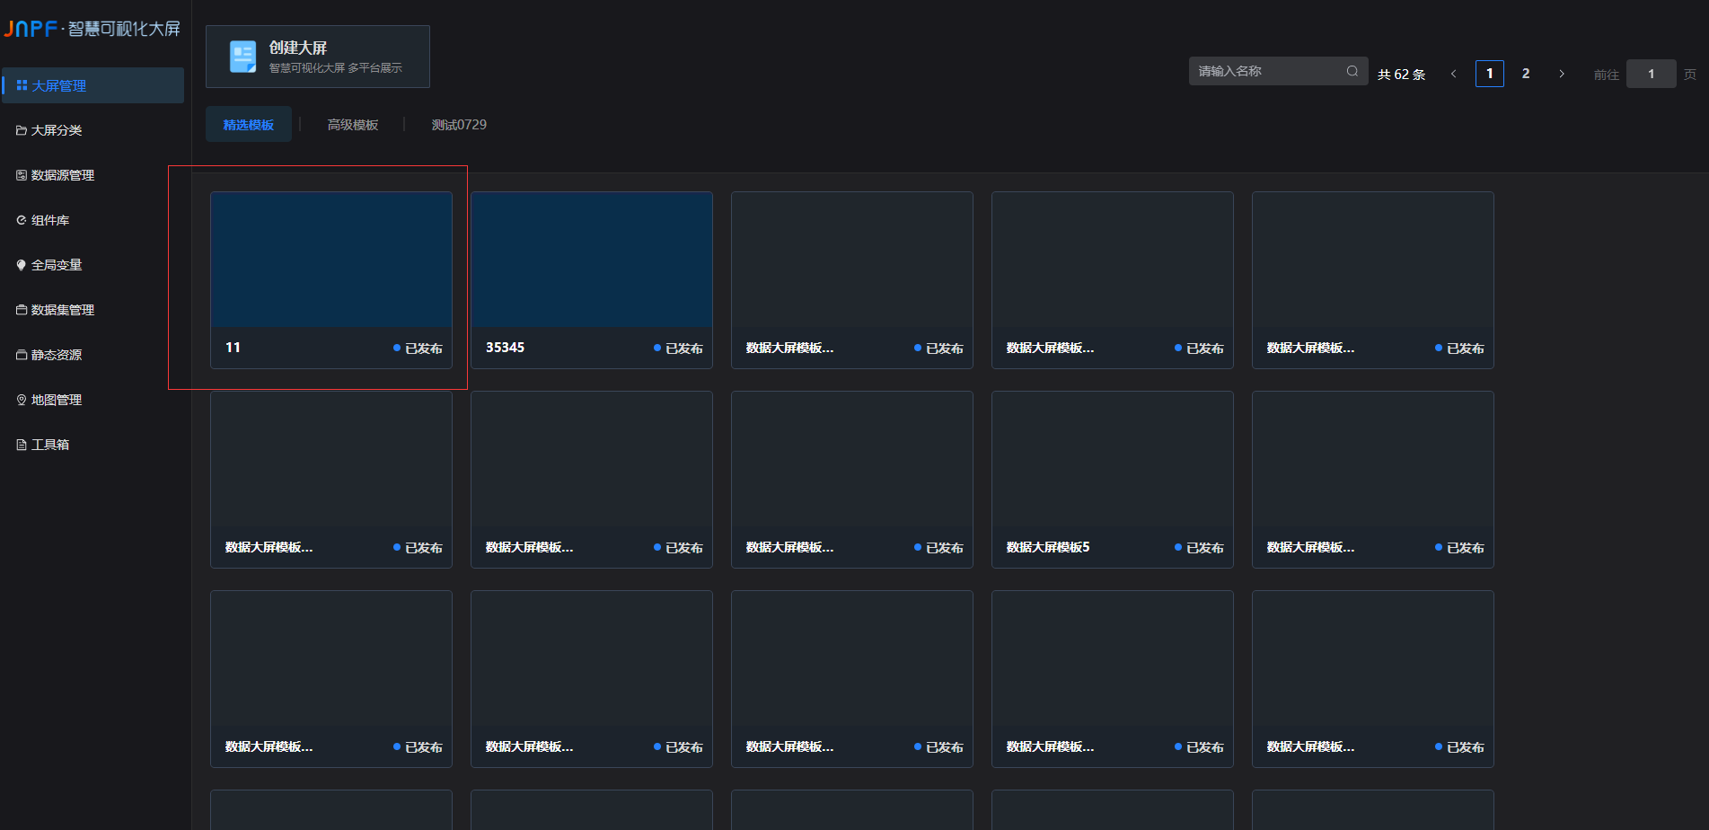Select page 1 in pagination
This screenshot has height=830, width=1709.
[x=1490, y=74]
